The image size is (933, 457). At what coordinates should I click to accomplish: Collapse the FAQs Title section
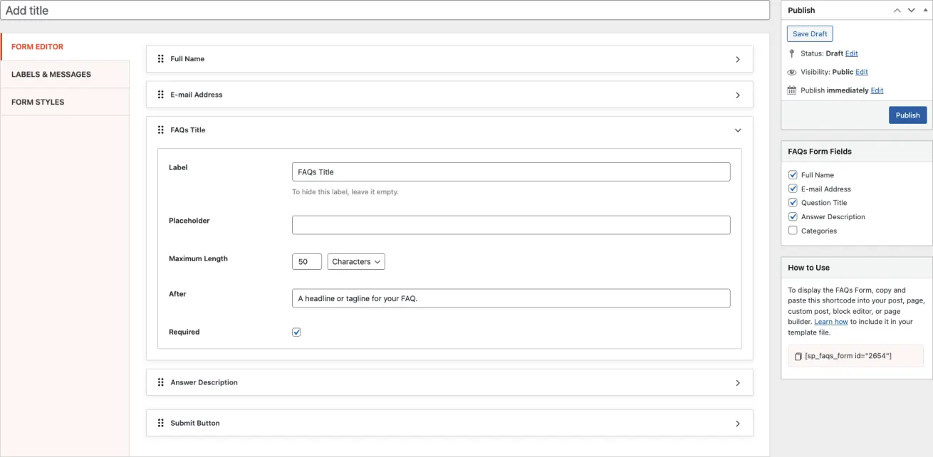(x=738, y=130)
